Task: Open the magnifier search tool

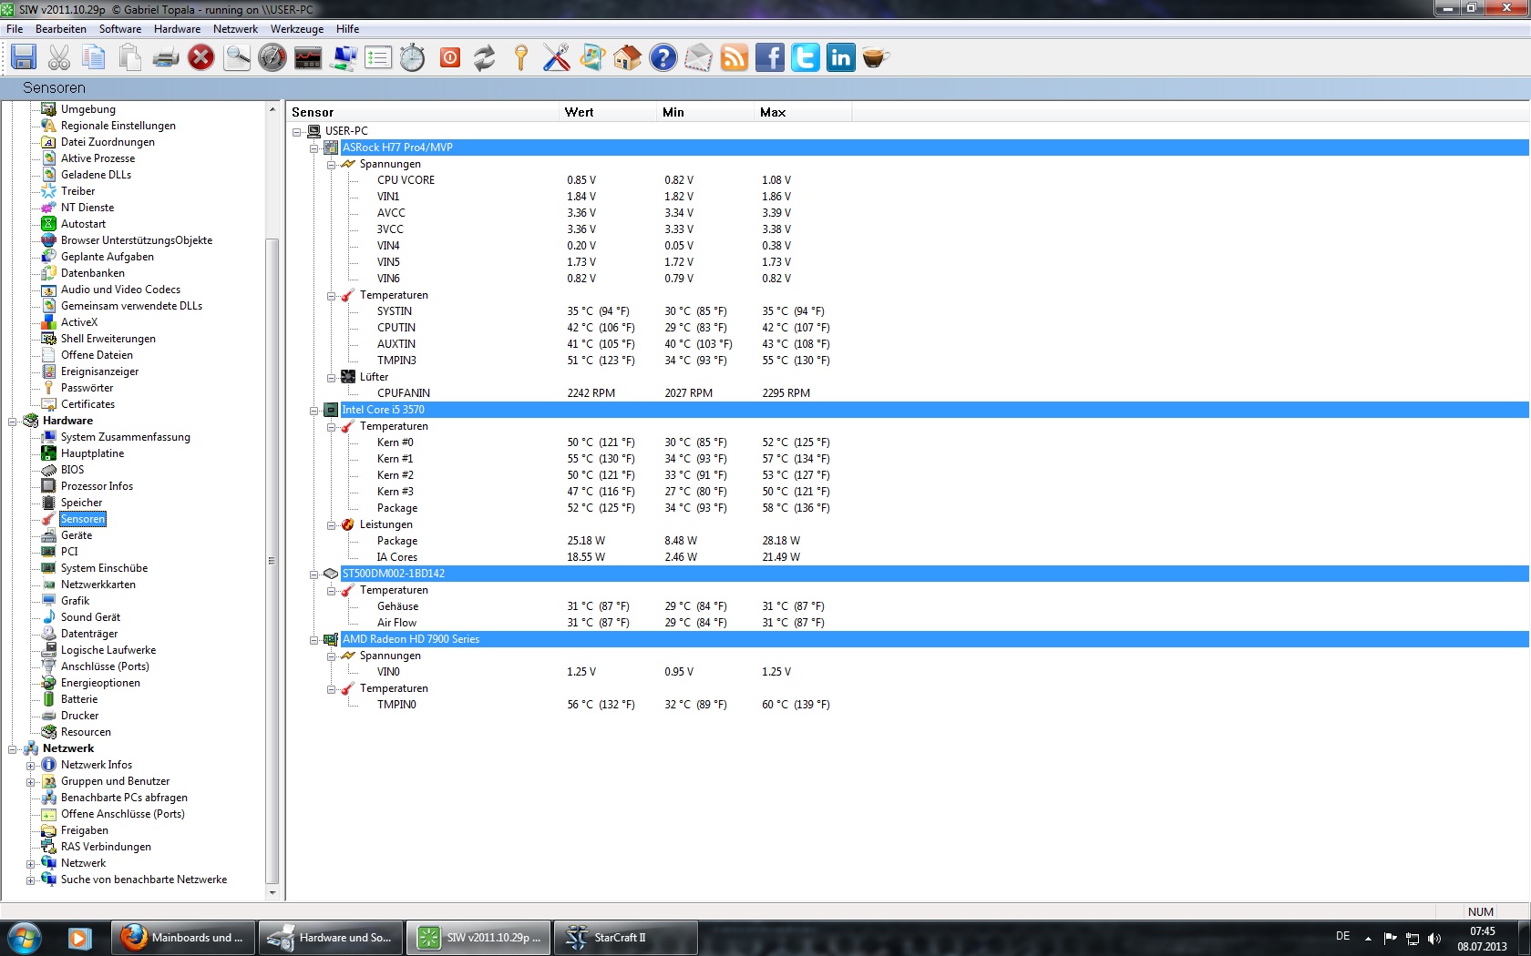Action: [x=237, y=57]
